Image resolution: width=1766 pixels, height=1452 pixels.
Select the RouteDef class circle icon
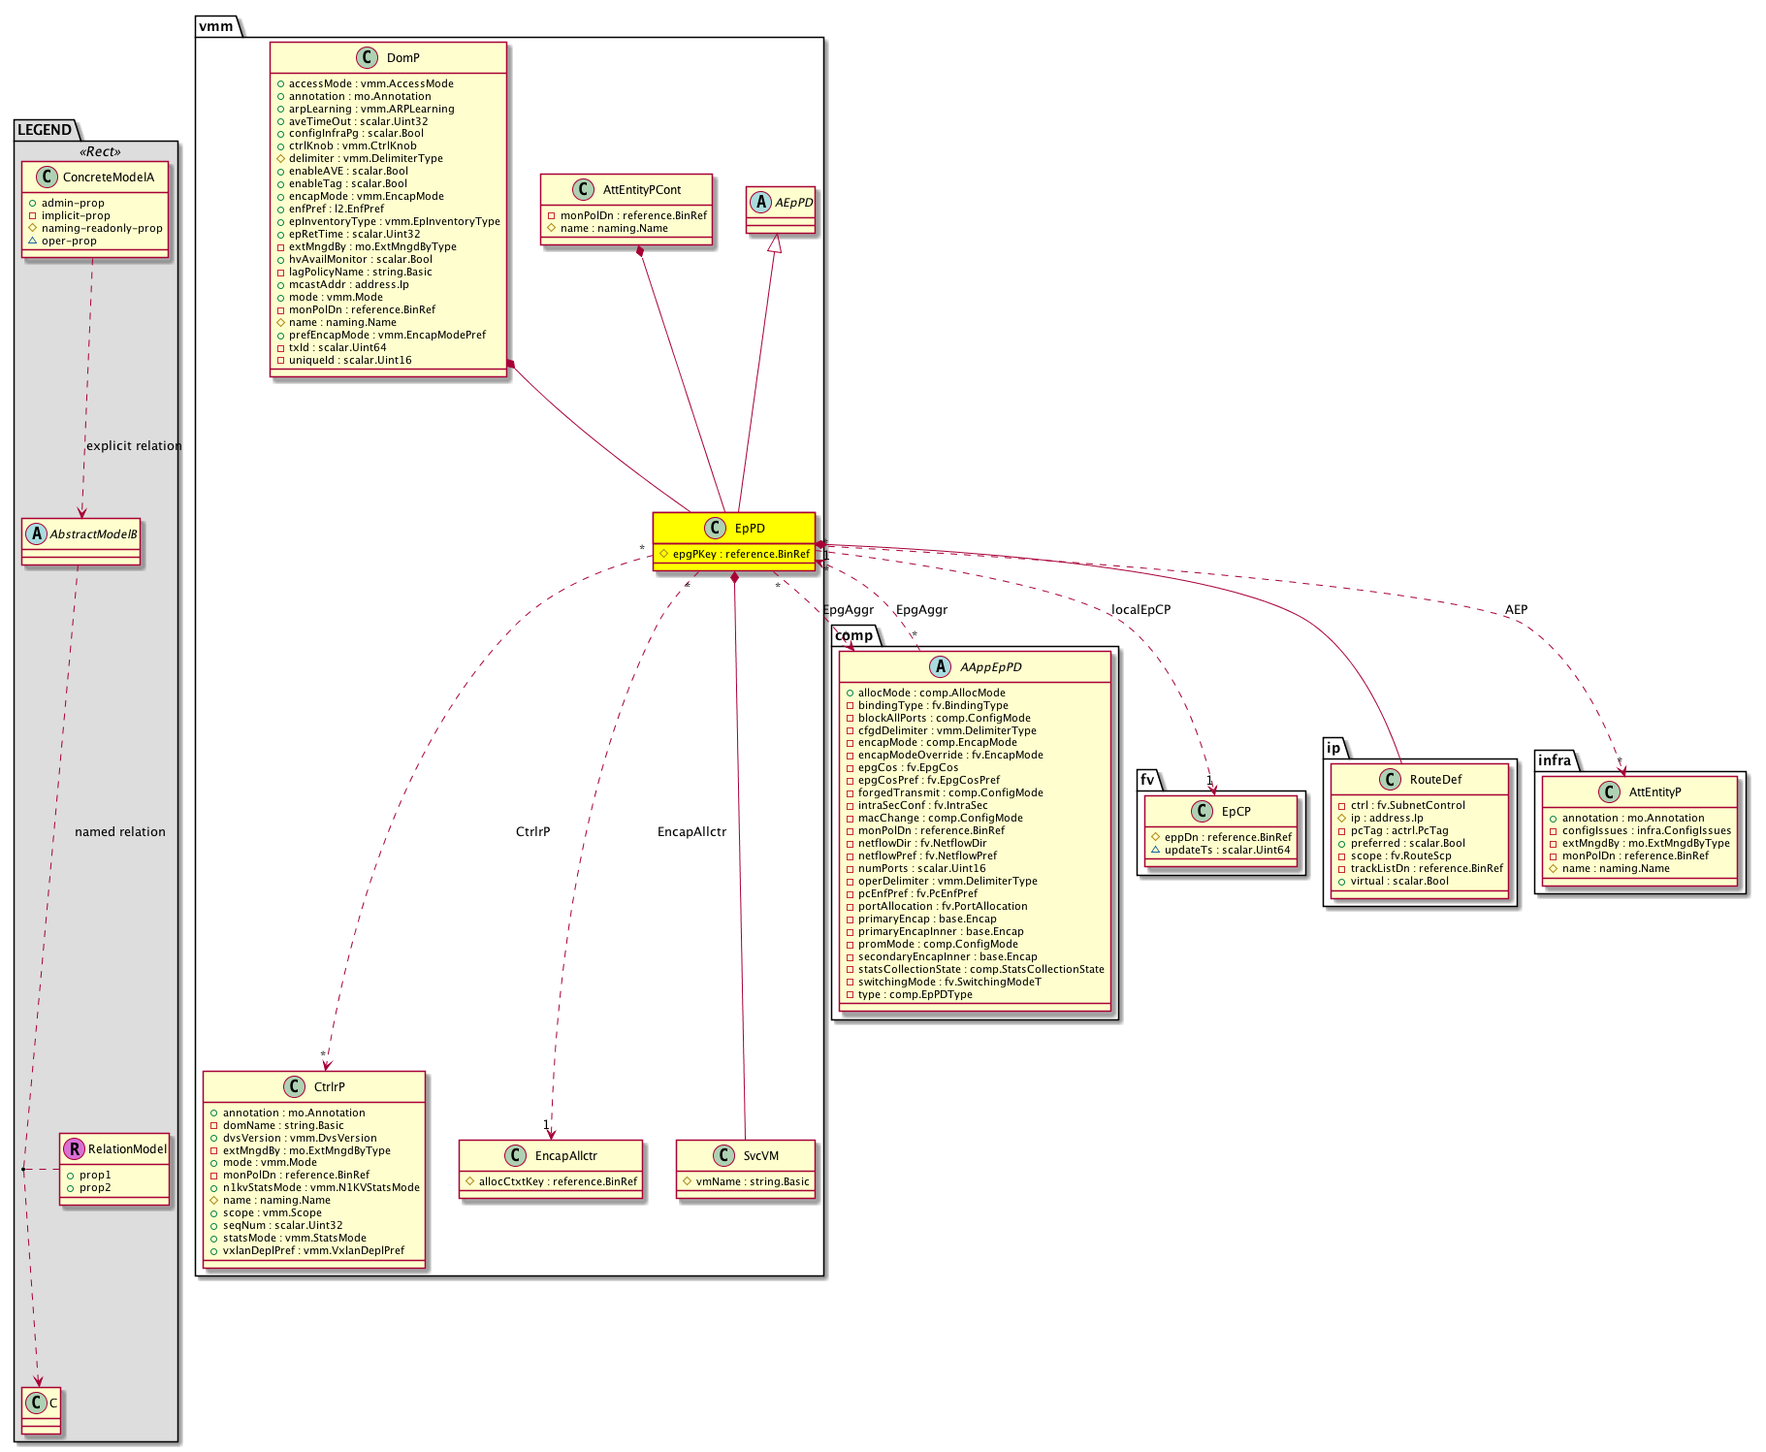(1390, 779)
